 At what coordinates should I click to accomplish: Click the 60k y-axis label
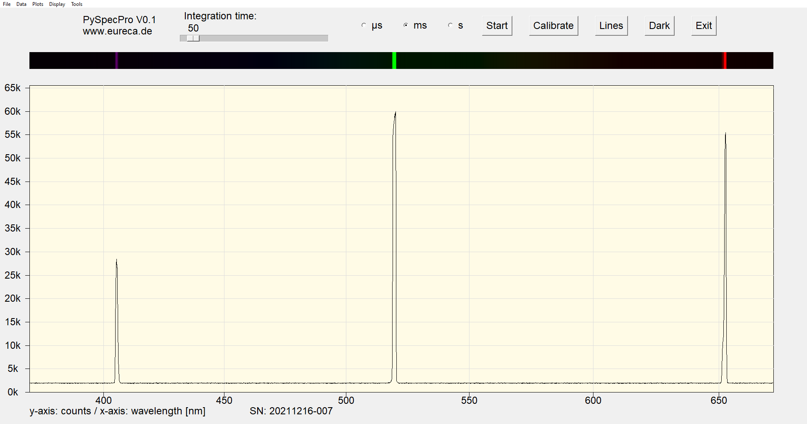pyautogui.click(x=13, y=111)
